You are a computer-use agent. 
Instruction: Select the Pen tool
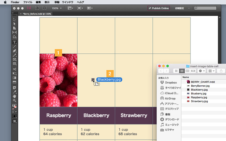click(x=14, y=51)
